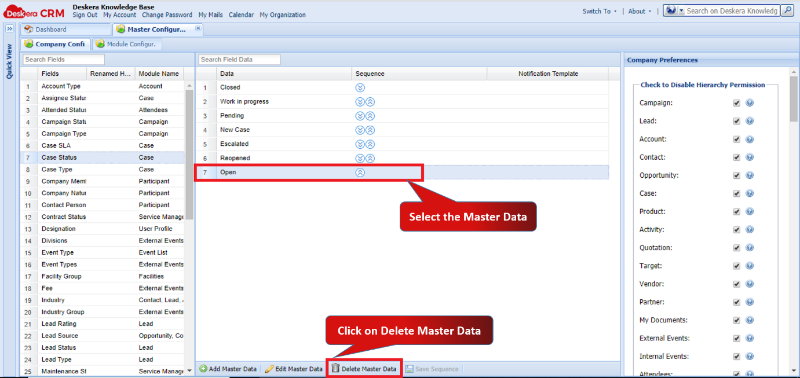Move the Closed status down using its arrow
This screenshot has width=800, height=378.
[360, 87]
